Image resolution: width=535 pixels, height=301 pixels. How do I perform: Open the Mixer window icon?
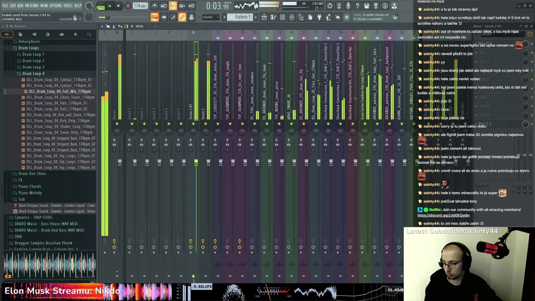(292, 17)
